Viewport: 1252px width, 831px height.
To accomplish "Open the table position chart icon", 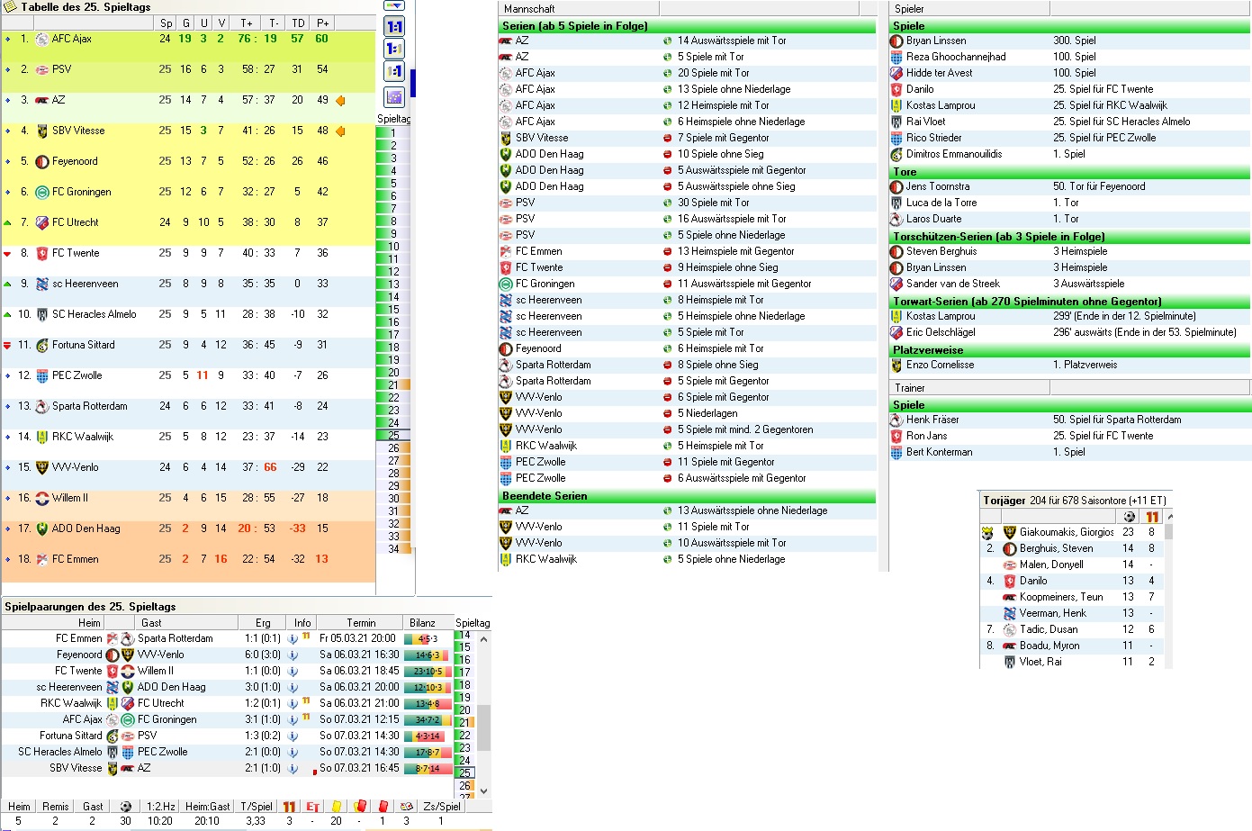I will click(394, 96).
